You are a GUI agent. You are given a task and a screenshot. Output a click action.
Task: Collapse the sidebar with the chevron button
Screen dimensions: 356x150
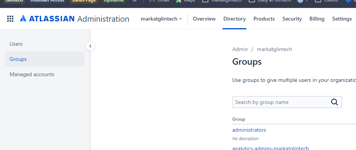[x=90, y=46]
